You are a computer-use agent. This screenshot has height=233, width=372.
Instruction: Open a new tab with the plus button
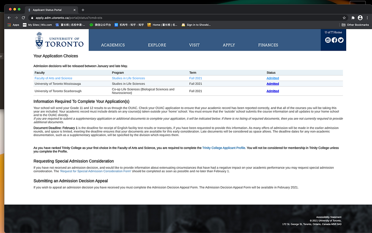coord(83,10)
